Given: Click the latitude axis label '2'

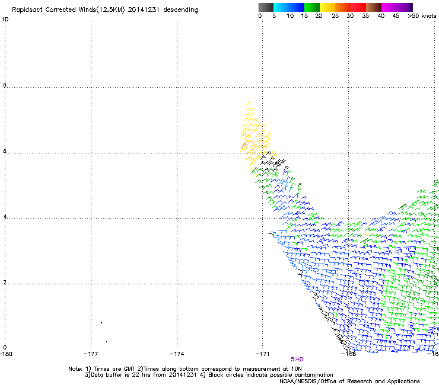Looking at the screenshot, I should coord(5,283).
